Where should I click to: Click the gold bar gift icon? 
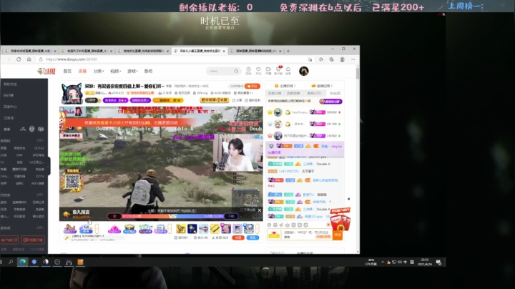coord(215,228)
